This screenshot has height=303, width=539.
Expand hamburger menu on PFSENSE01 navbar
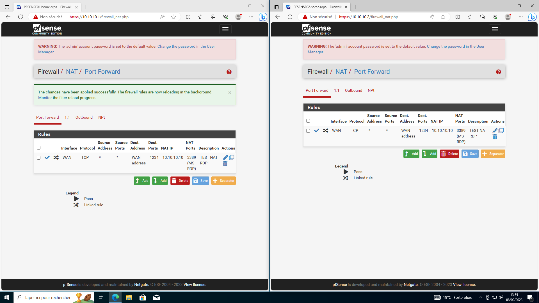pos(225,29)
